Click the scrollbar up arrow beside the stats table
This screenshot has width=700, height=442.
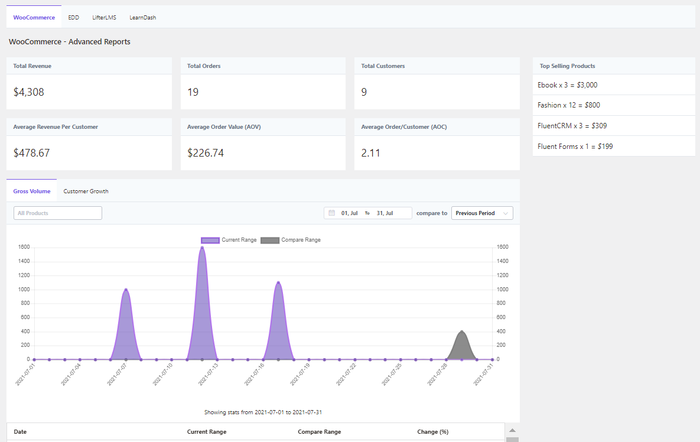(x=512, y=430)
